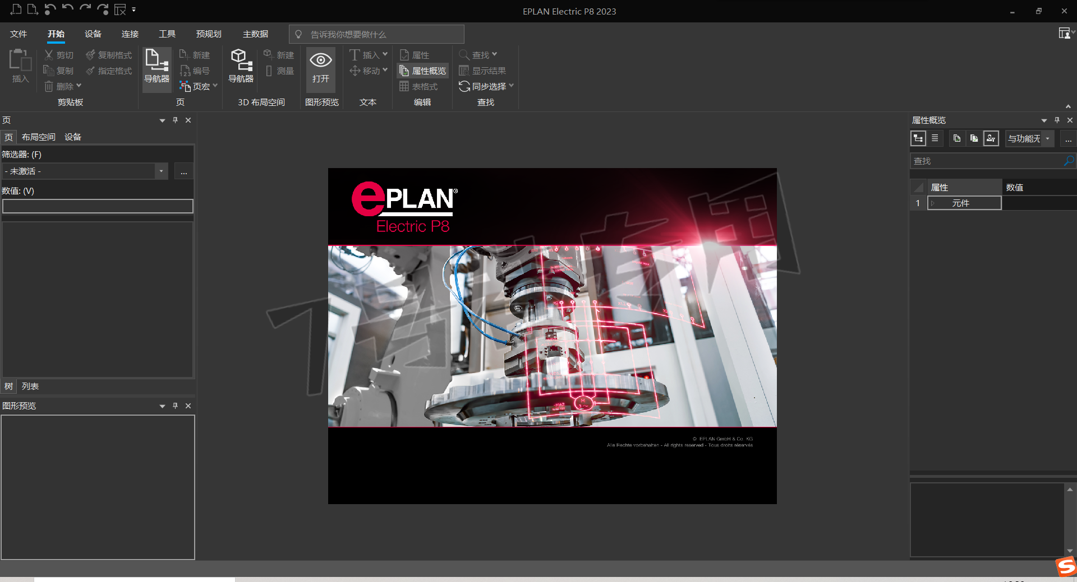Click the plain undo arrow in title bar
The width and height of the screenshot is (1077, 582).
pyautogui.click(x=67, y=8)
